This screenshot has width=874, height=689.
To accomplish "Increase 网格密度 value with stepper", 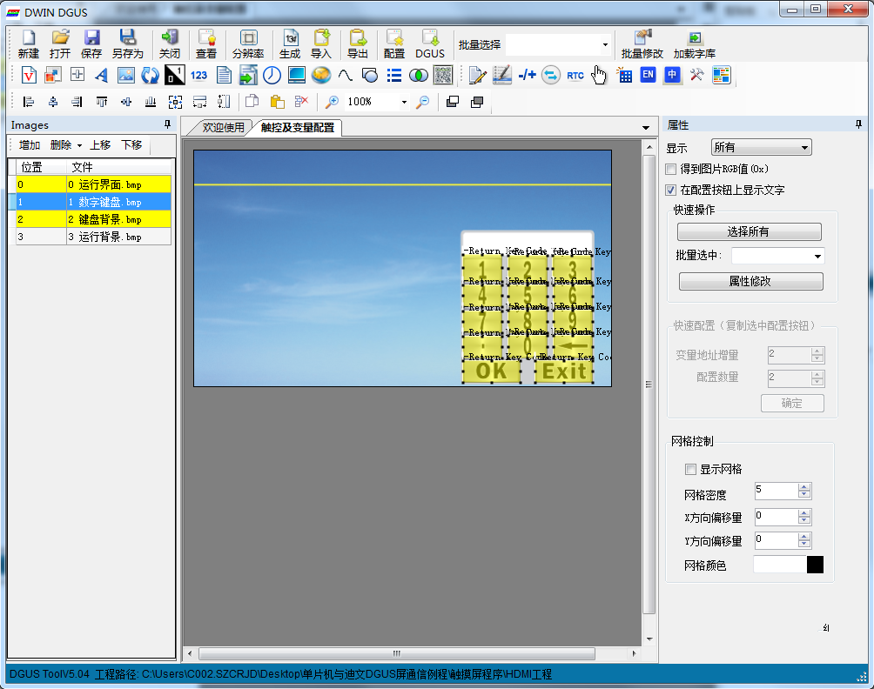I will [803, 487].
